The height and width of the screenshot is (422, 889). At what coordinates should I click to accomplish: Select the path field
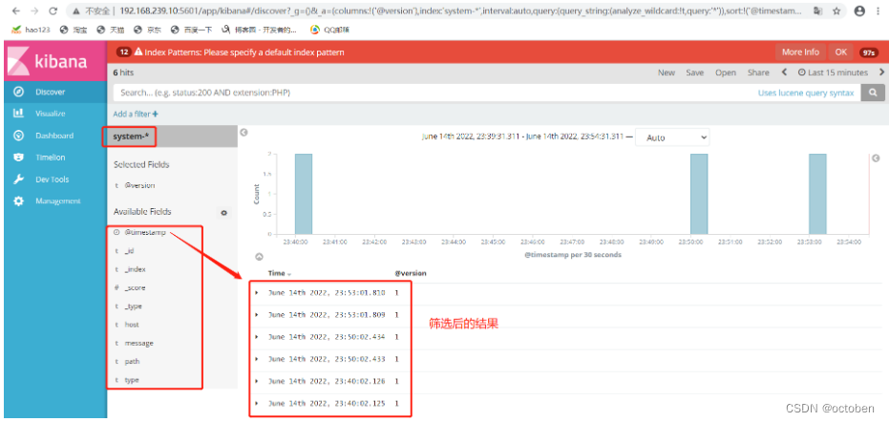pyautogui.click(x=132, y=361)
